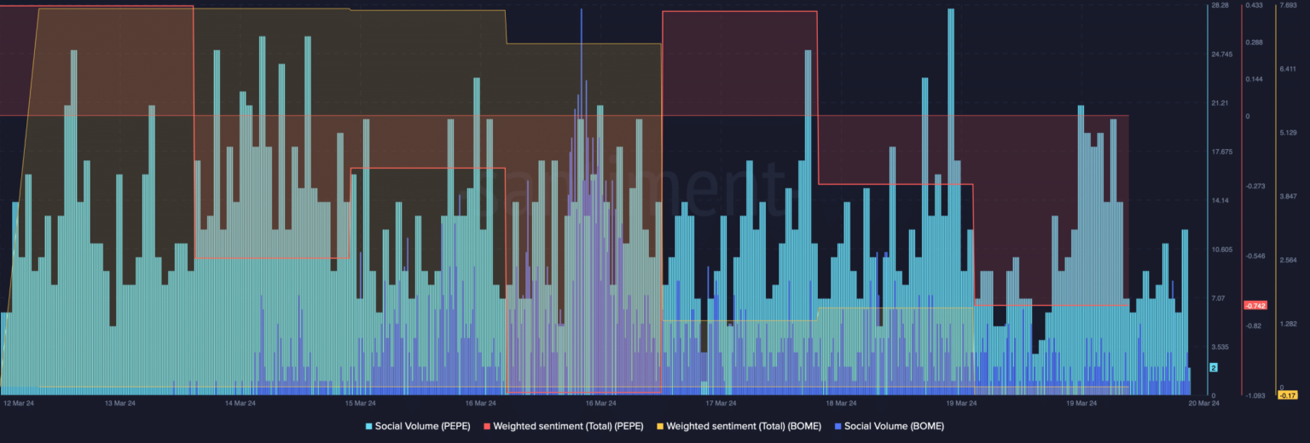
Task: Click the red -0.742 current value badge
Action: [x=1255, y=305]
